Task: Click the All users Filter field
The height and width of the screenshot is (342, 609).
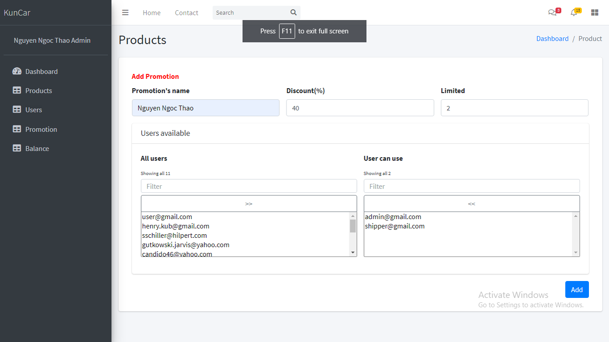Action: click(249, 186)
